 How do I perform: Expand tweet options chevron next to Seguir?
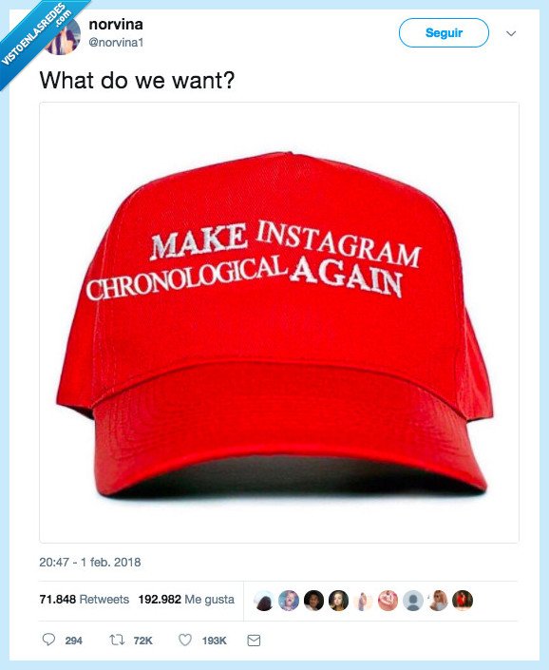(x=511, y=33)
